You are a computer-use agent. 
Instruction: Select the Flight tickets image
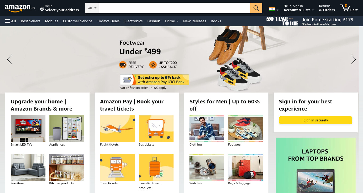click(117, 129)
